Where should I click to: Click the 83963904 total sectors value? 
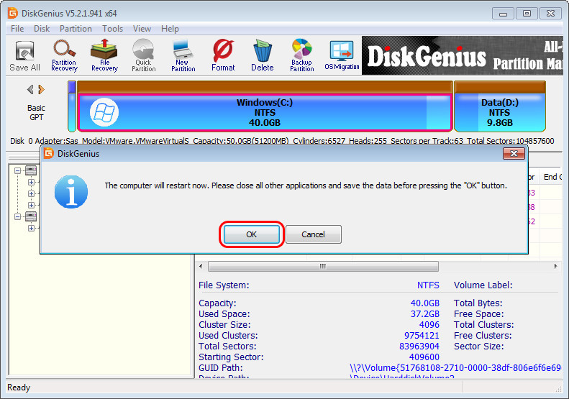click(419, 347)
